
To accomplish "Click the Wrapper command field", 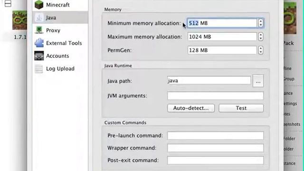I will coord(215,148).
